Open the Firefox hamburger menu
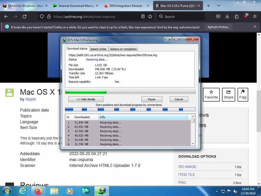The width and height of the screenshot is (261, 196). 255,16
